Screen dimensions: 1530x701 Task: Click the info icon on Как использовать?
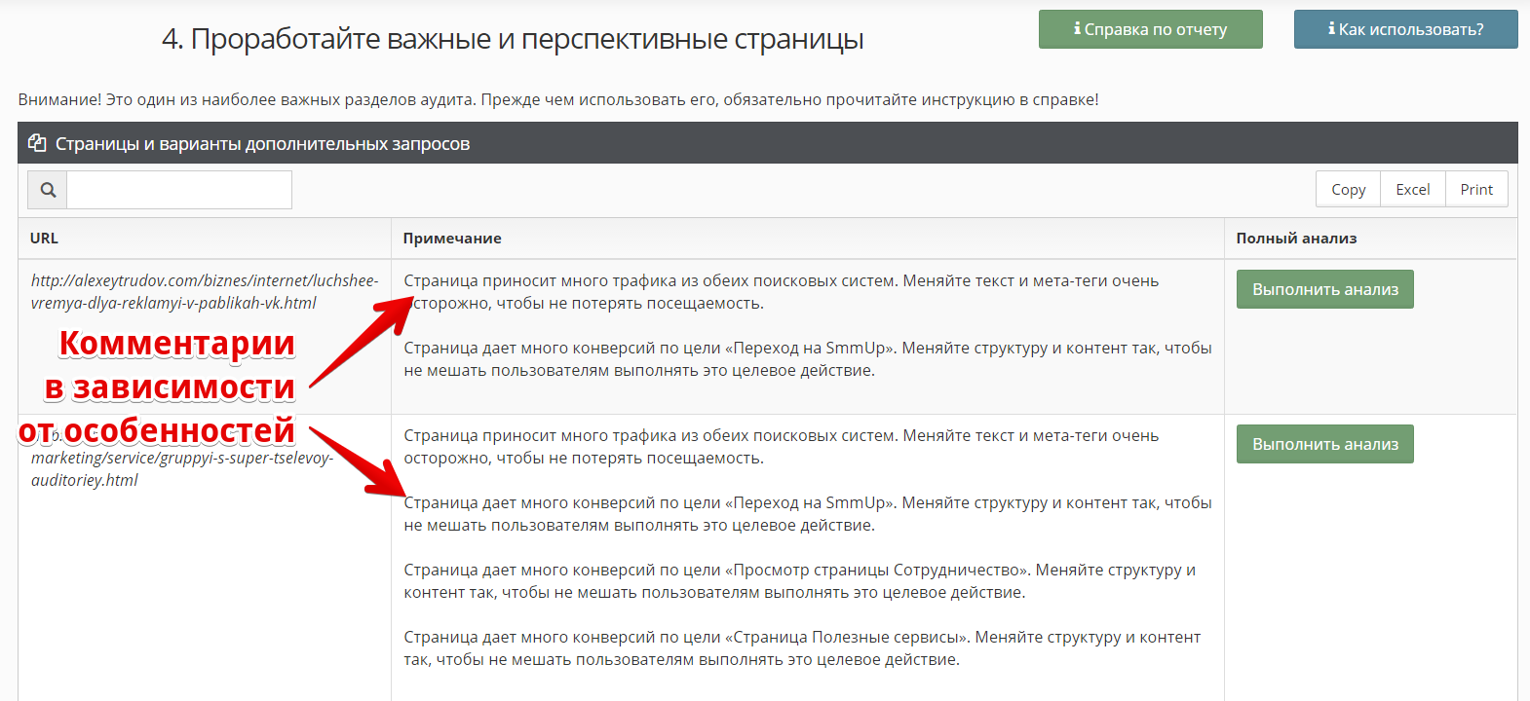(x=1331, y=29)
